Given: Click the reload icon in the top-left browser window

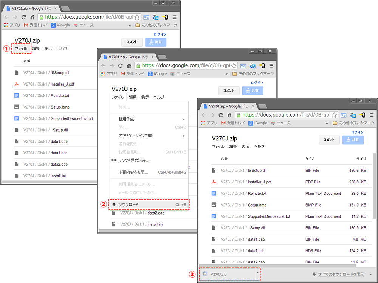Looking at the screenshot, I should (23, 17).
